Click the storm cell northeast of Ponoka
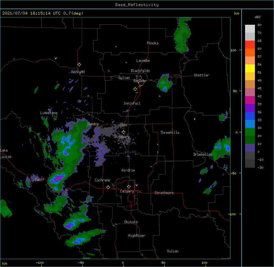The image size is (274, 267). tap(182, 35)
